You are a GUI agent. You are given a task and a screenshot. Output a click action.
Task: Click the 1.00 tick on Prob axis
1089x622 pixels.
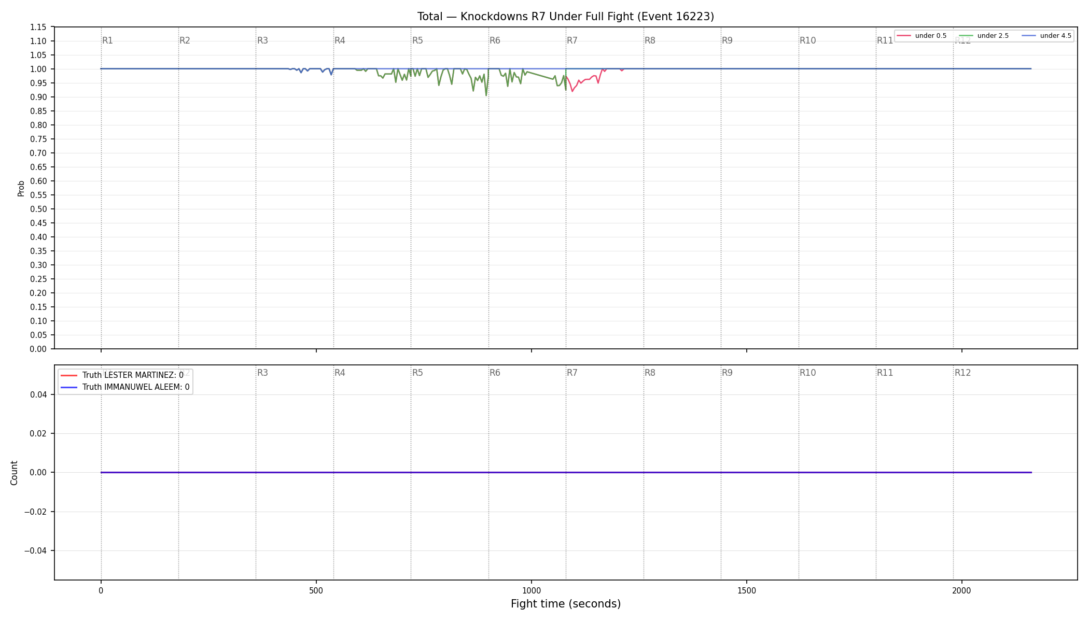(38, 69)
